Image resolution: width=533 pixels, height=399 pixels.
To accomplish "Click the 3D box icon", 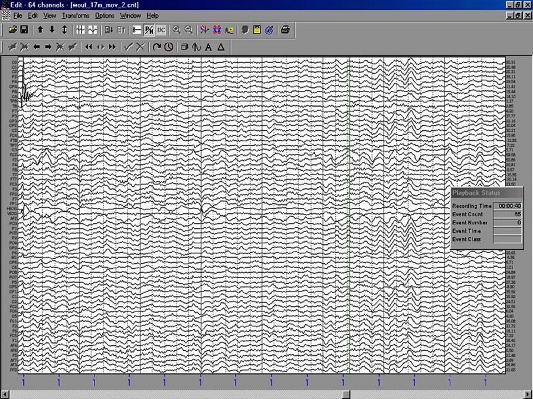I will tap(184, 47).
